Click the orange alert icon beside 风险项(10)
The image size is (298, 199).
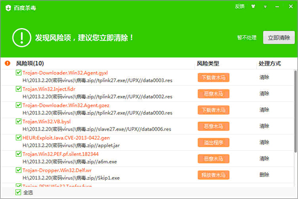(x=8, y=63)
